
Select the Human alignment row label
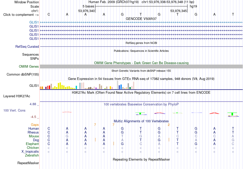[x=34, y=129]
